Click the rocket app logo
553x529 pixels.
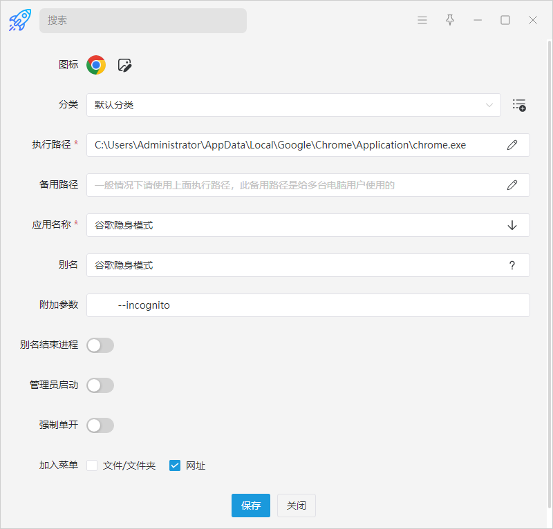(x=19, y=20)
